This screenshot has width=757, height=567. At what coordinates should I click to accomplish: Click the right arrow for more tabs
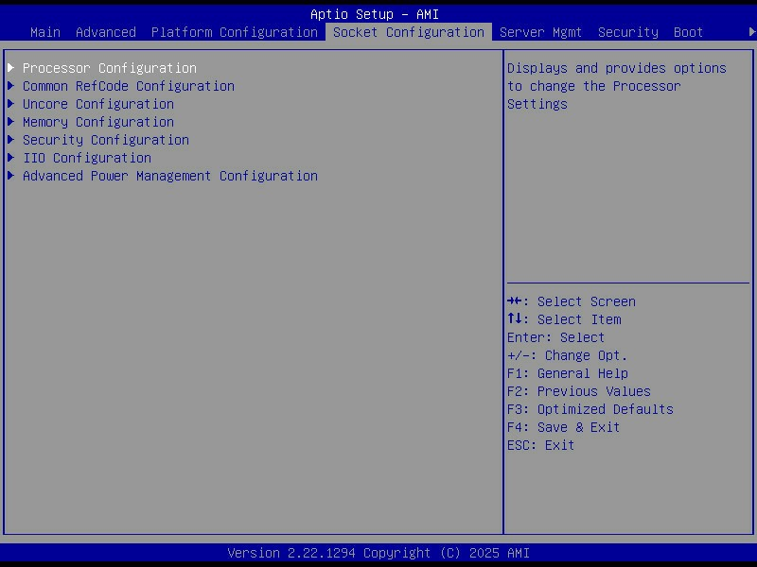(x=752, y=32)
